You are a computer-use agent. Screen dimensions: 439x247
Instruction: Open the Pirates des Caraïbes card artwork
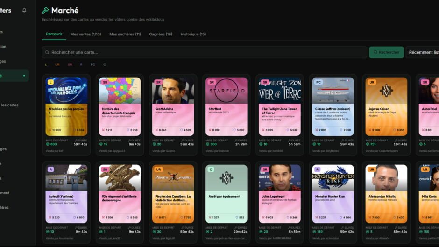coord(173,178)
